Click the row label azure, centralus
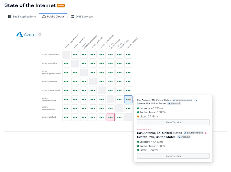 (49, 63)
